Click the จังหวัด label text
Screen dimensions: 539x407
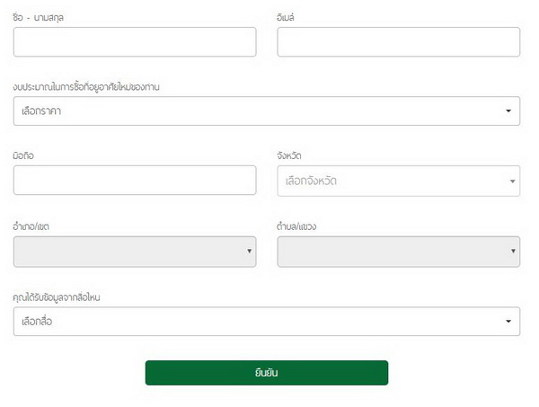289,156
